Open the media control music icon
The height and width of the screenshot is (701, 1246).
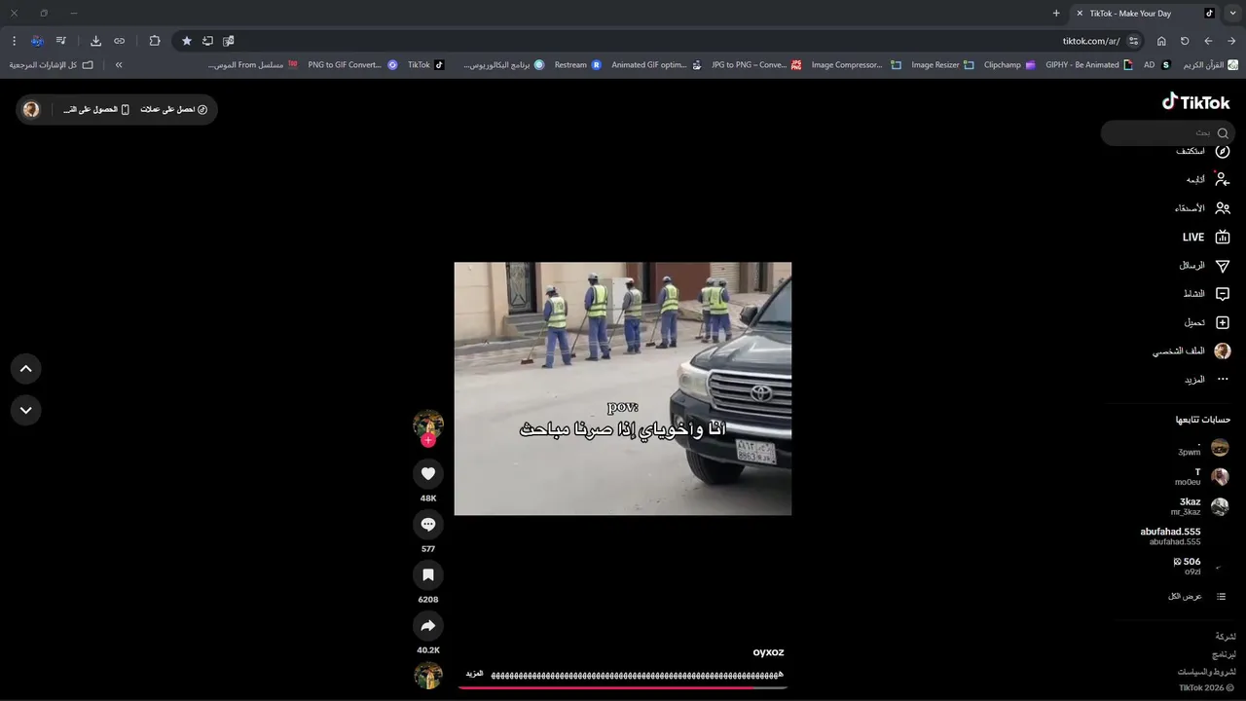pos(60,41)
